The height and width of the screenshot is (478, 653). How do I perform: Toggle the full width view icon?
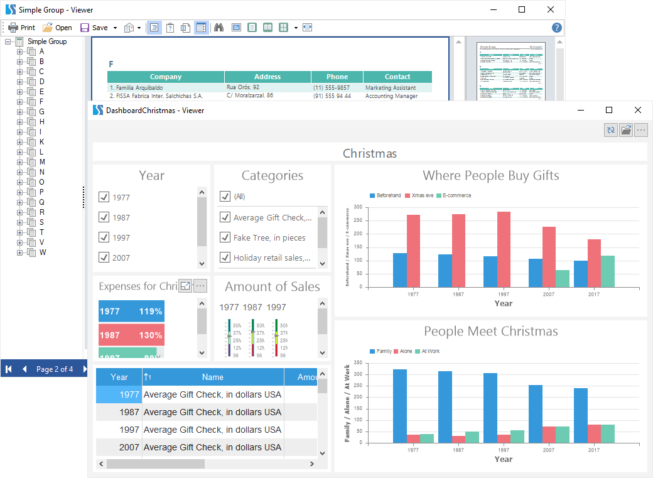307,28
